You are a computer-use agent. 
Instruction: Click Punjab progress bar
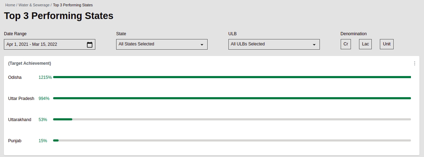[x=232, y=140]
